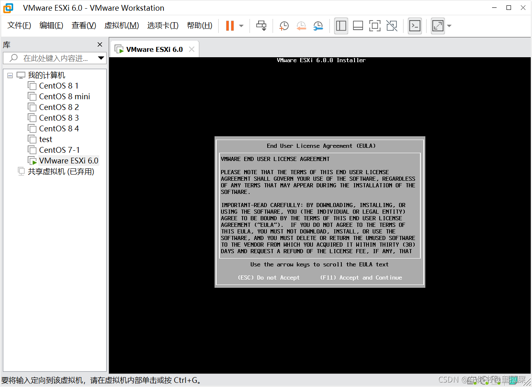Click (ESC) Do not Accept text
This screenshot has height=387, width=532.
click(x=269, y=277)
